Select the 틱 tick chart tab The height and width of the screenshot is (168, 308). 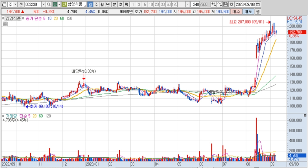pyautogui.click(x=126, y=4)
